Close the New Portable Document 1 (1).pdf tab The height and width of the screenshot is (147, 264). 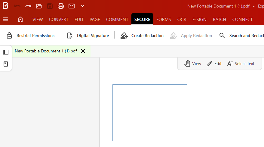83,51
